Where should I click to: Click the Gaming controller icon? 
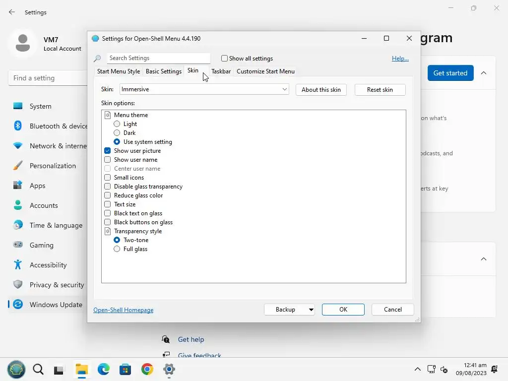[18, 245]
